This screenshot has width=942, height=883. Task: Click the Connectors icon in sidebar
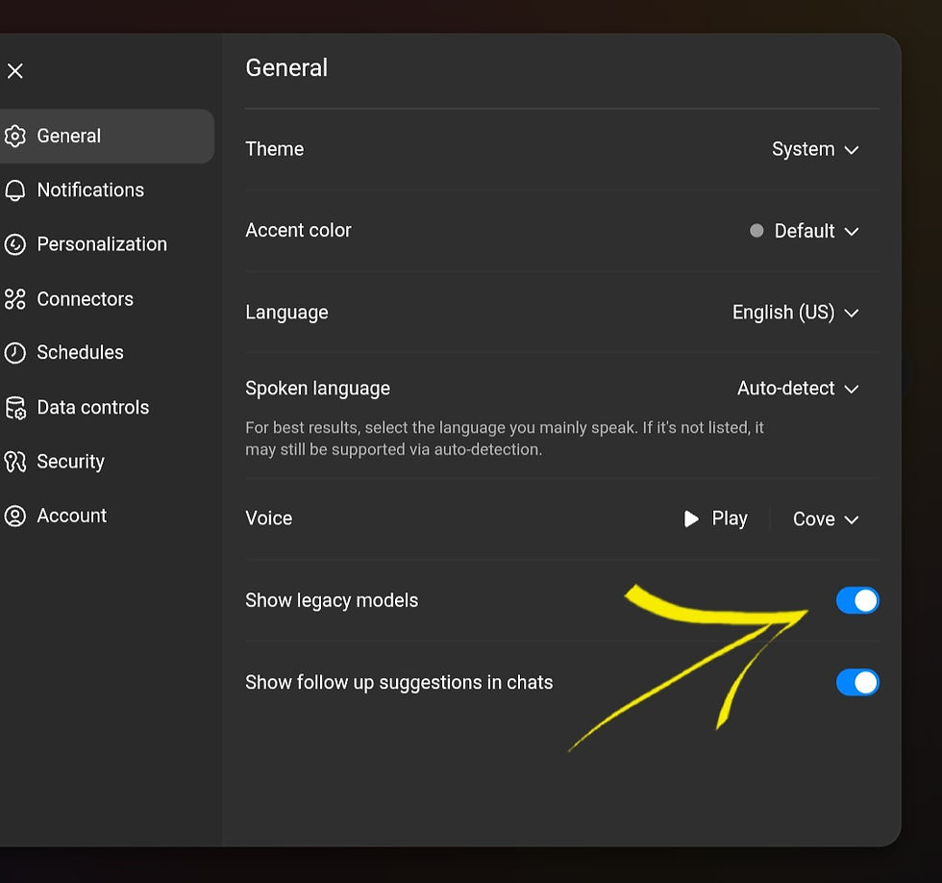point(15,299)
